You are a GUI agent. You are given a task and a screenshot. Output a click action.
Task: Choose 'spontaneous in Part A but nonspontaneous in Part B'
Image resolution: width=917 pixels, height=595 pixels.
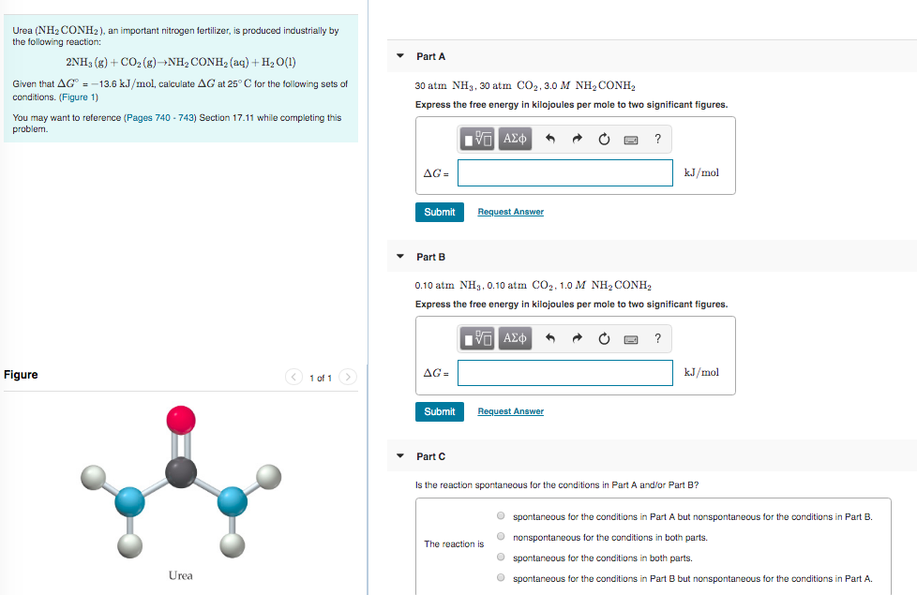pos(501,515)
